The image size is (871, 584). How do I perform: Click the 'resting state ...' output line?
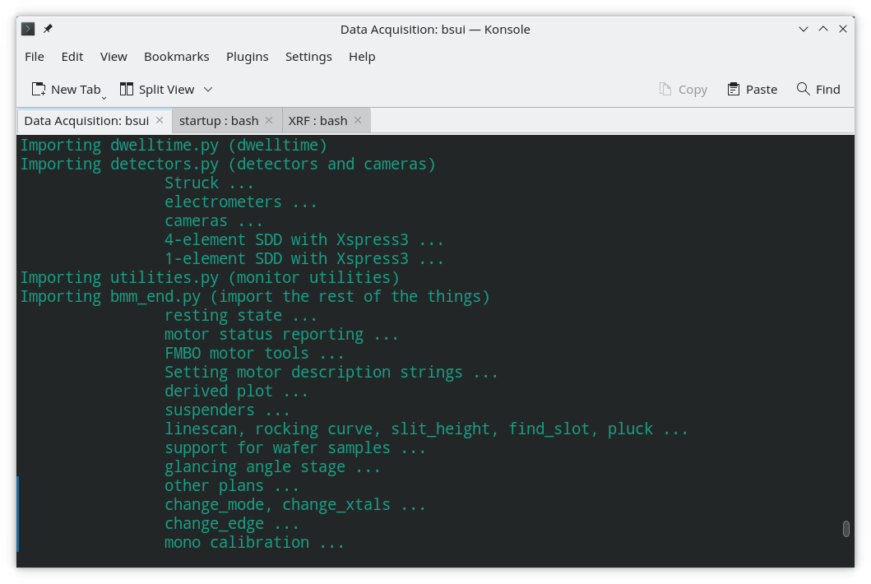240,316
